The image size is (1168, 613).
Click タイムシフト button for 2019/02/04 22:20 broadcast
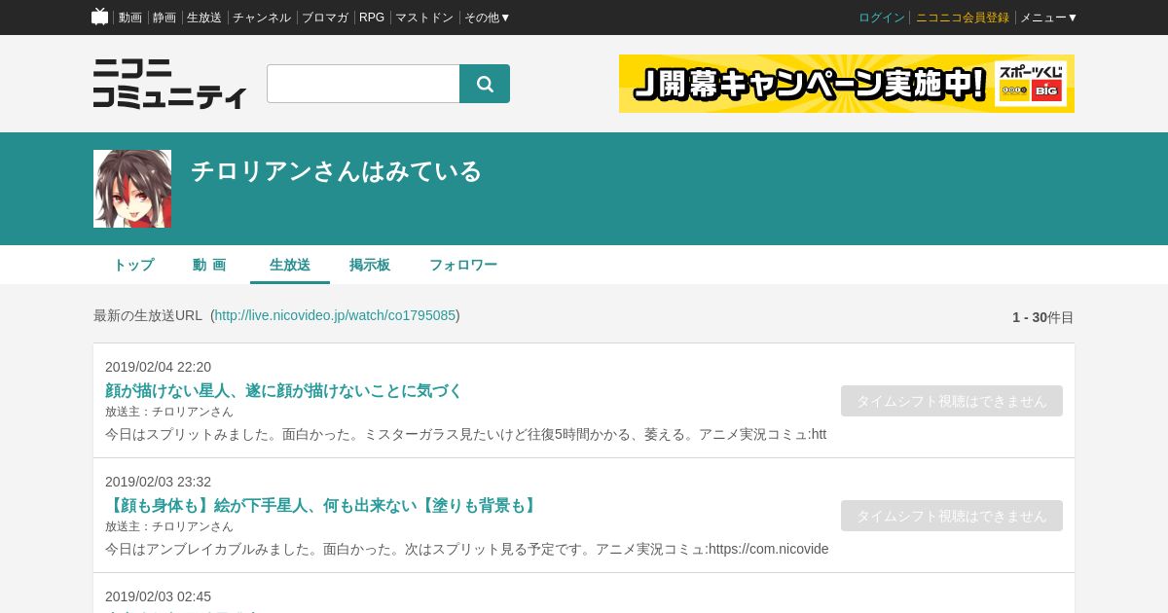(x=952, y=401)
